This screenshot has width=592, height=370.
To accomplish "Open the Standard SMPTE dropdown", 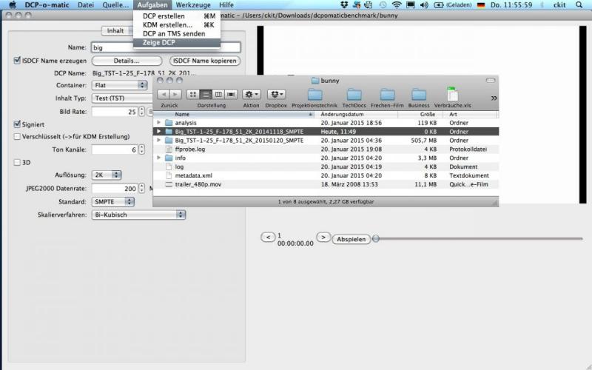I will (114, 201).
